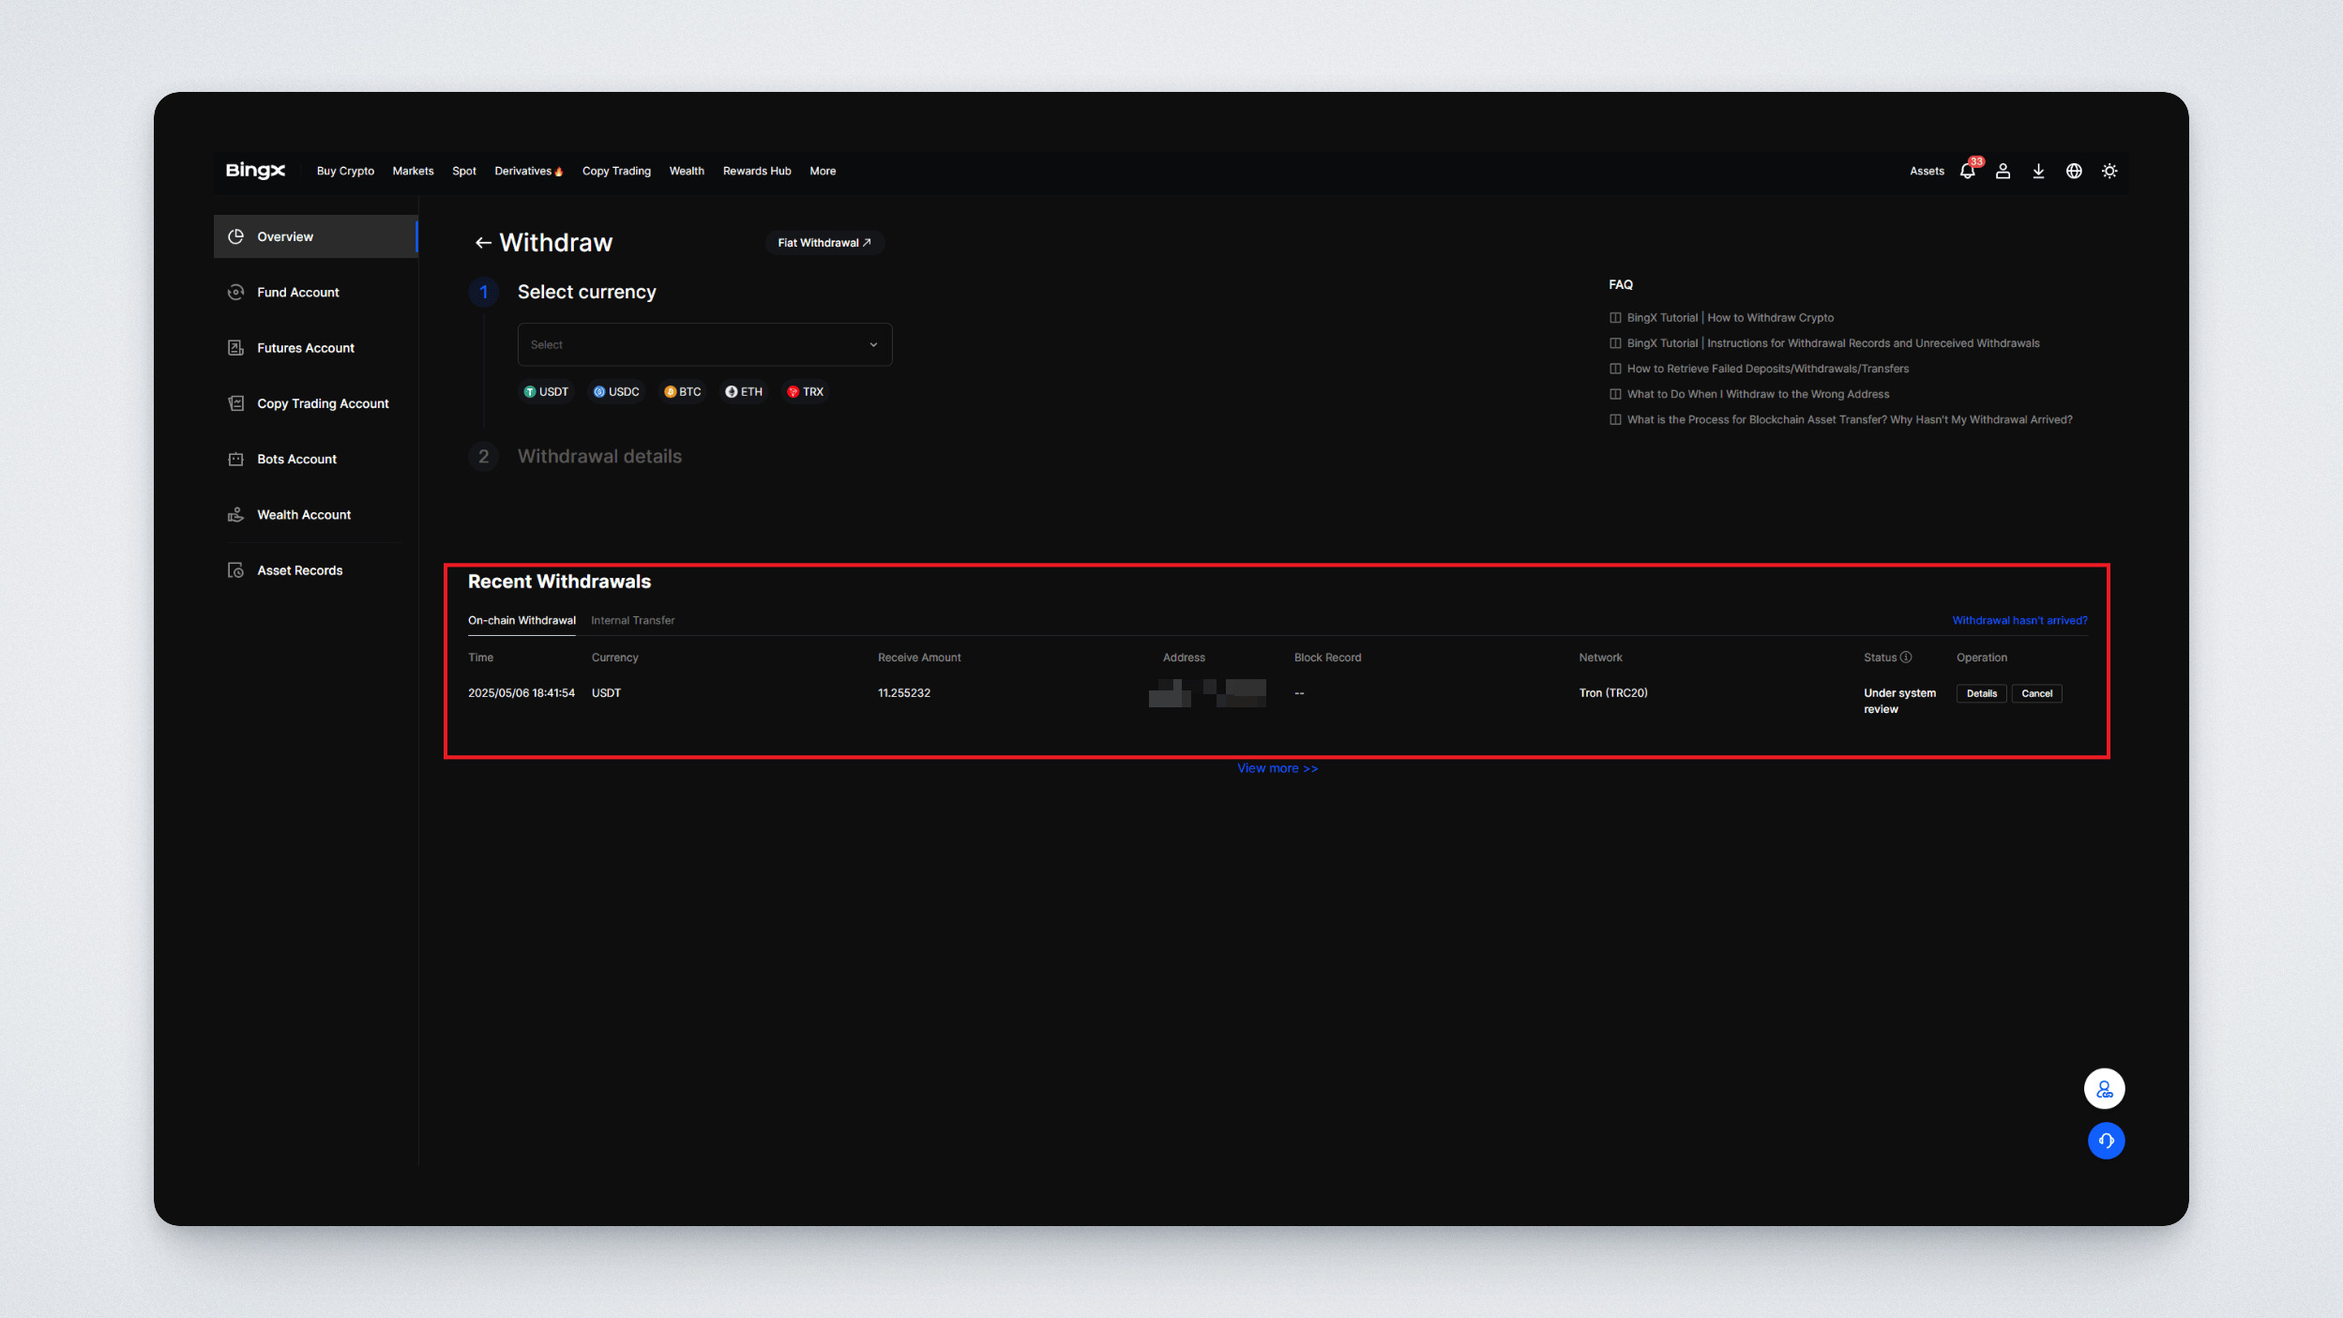
Task: Expand the Select currency dropdown
Action: point(704,345)
